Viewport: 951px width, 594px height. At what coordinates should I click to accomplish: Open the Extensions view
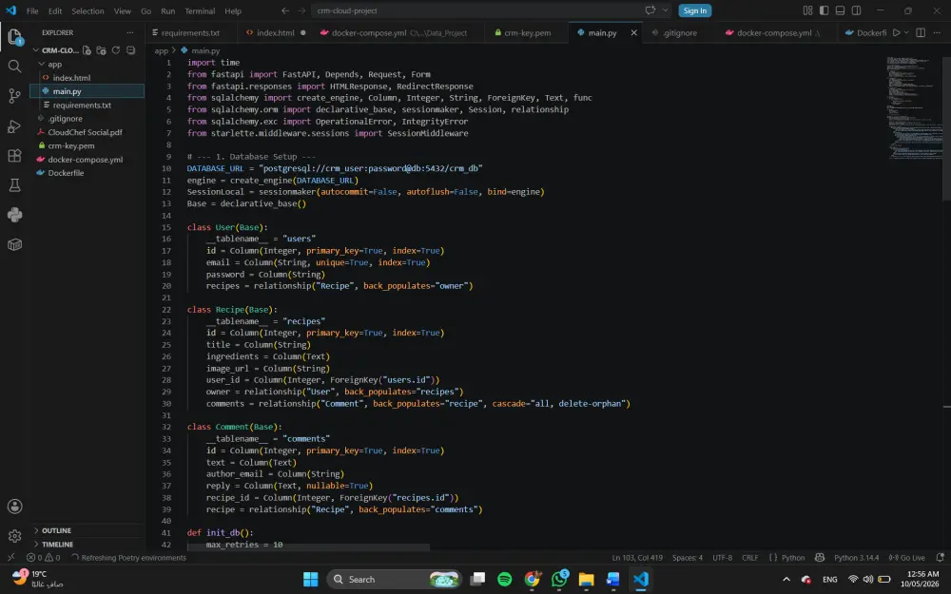[x=14, y=156]
